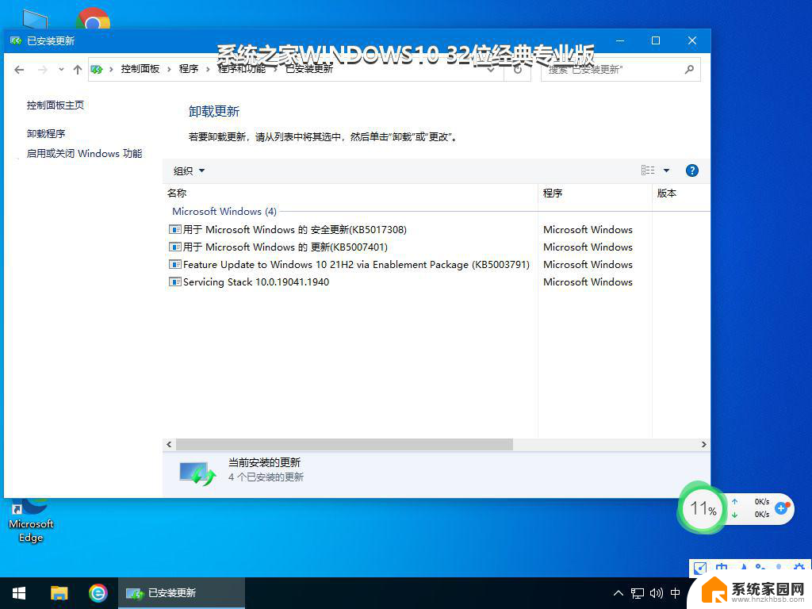
Task: Show hidden tray icons chevron
Action: [619, 593]
